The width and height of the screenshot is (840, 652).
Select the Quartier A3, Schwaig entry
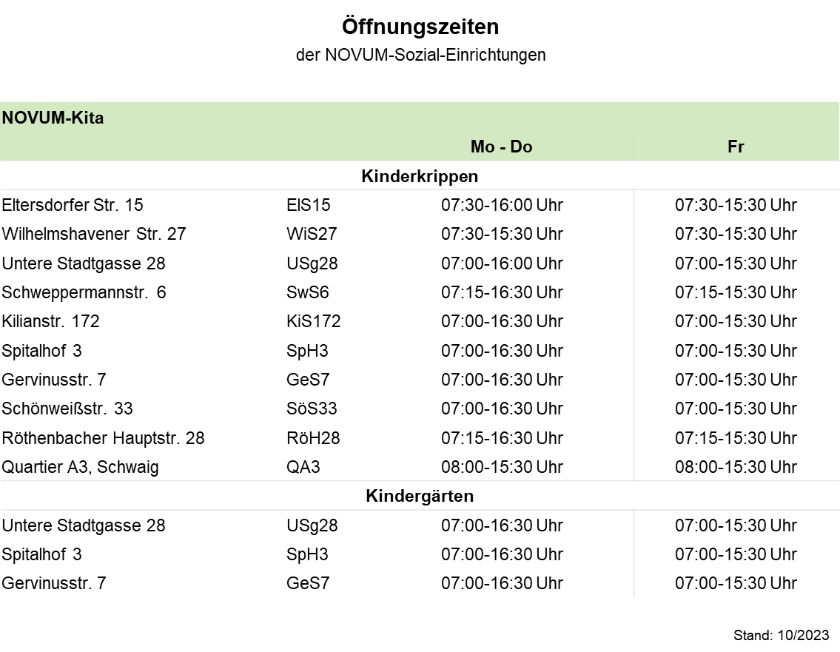(80, 467)
